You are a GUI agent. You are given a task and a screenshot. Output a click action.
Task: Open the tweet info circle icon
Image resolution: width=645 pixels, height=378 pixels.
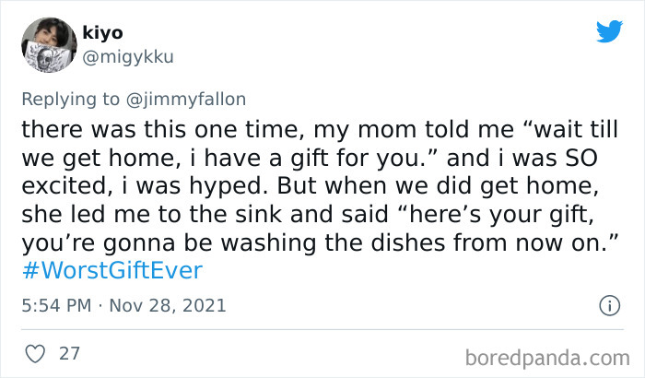(609, 304)
